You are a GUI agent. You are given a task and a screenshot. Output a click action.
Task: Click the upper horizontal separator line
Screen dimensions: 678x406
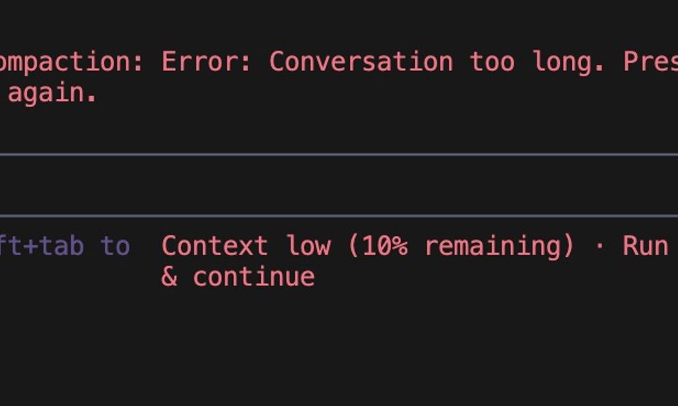(x=339, y=155)
